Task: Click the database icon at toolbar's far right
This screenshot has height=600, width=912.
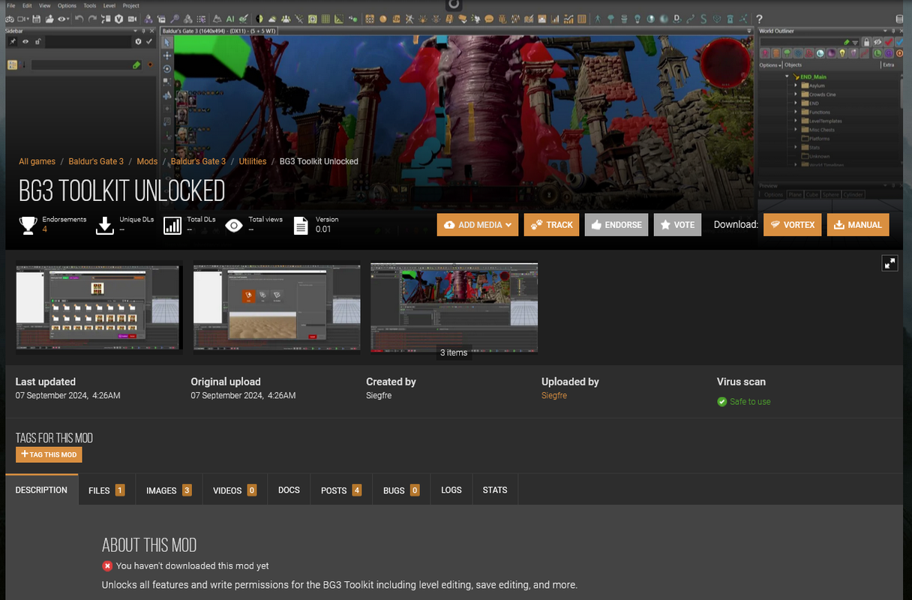Action: (x=899, y=18)
